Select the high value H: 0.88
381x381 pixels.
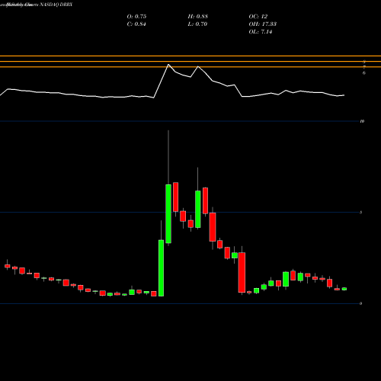click(198, 16)
